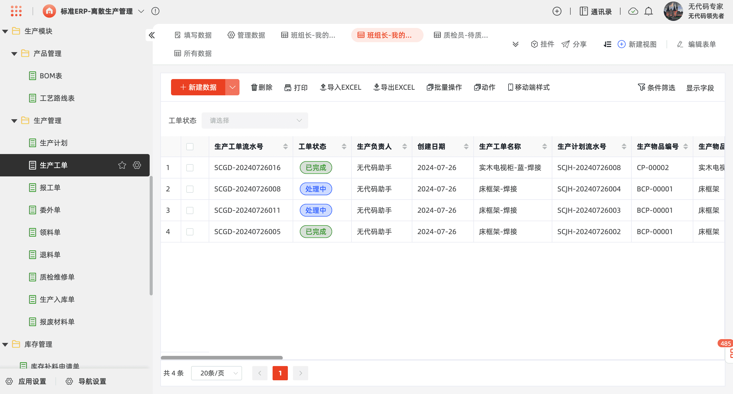Click the 导出EXCEL button
This screenshot has height=394, width=733.
pos(394,87)
